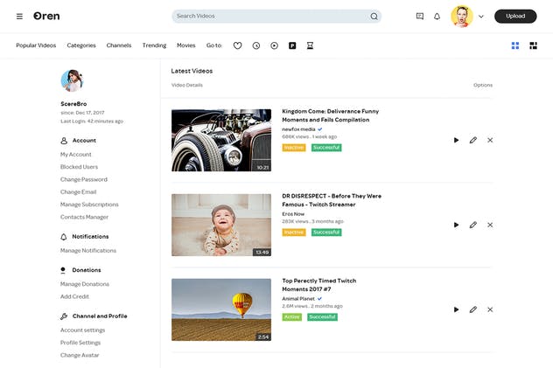Open the messages chat icon
Screen dimensions: 553x368
tap(420, 17)
